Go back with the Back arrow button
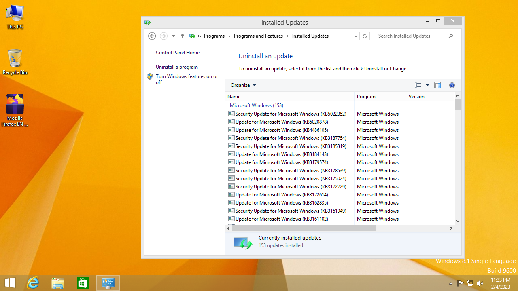 pyautogui.click(x=152, y=36)
